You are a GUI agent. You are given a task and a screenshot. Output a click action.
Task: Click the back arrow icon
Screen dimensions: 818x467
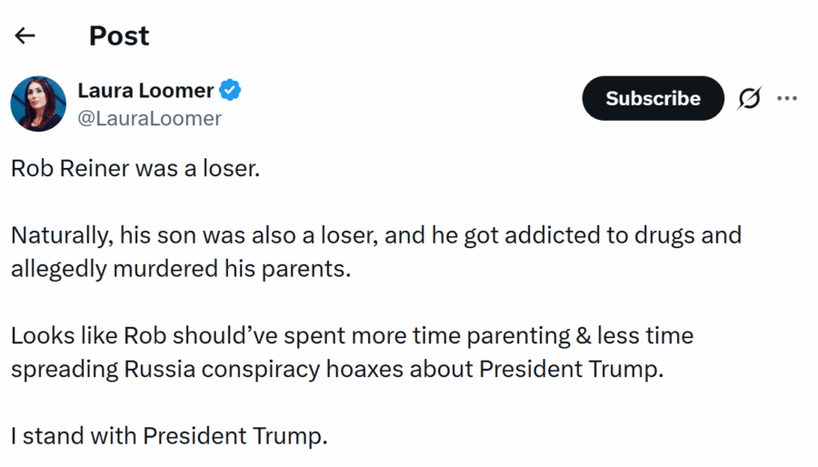tap(25, 35)
